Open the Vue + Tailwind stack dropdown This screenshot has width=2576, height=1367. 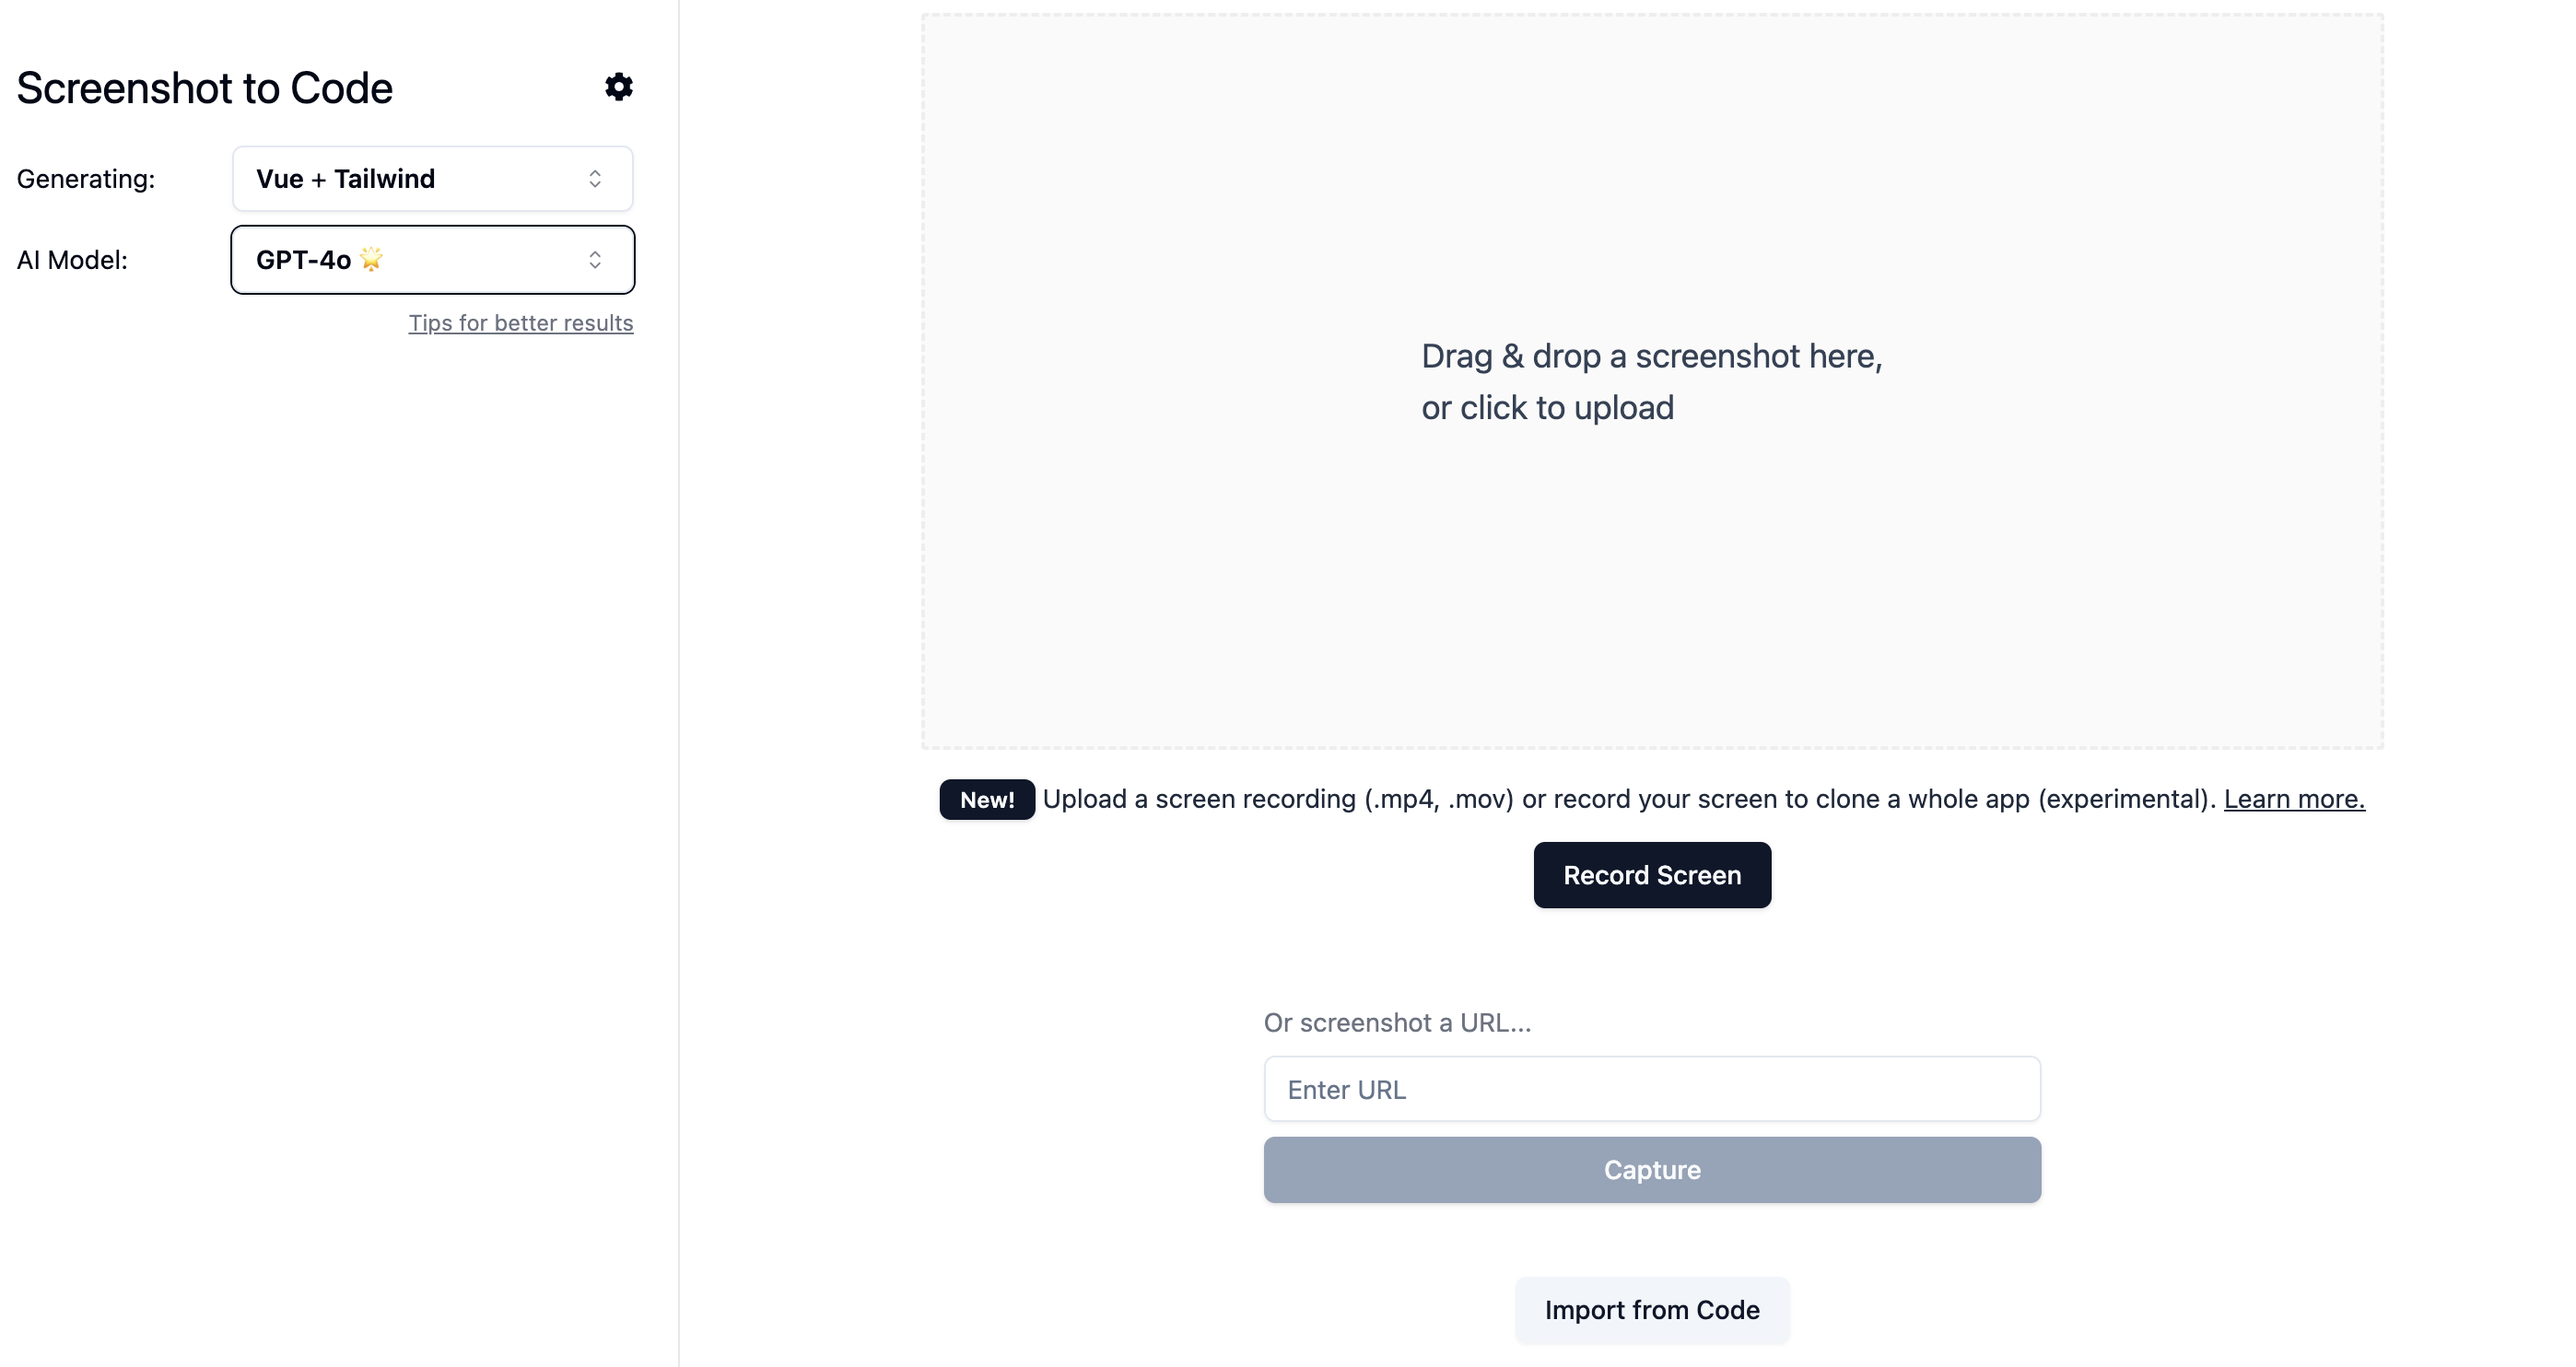(433, 179)
